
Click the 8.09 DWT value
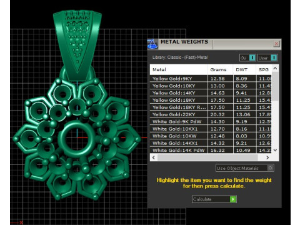pyautogui.click(x=241, y=79)
